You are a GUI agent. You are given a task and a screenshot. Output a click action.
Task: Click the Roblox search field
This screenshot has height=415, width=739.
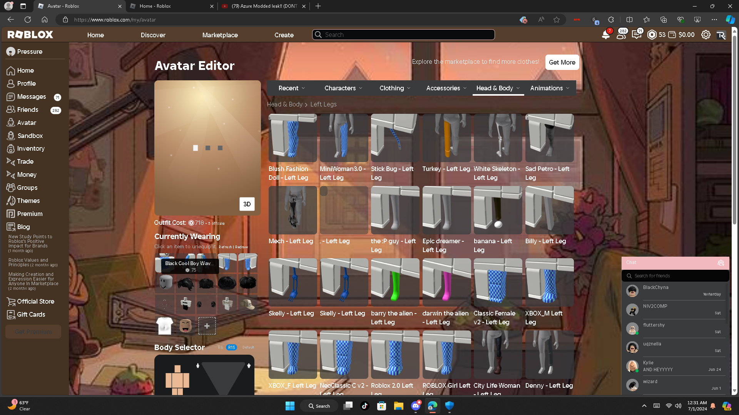point(403,35)
